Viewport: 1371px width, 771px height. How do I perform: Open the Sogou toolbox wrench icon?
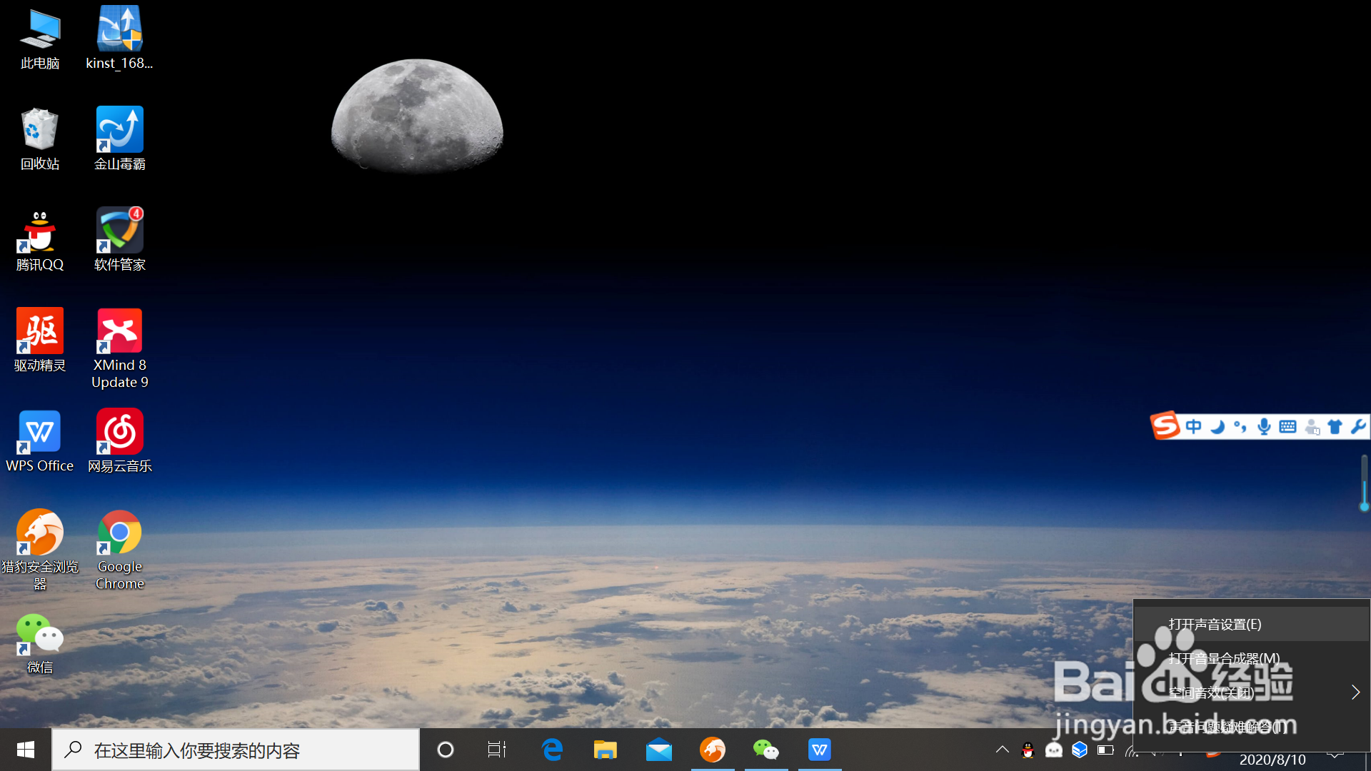point(1357,427)
